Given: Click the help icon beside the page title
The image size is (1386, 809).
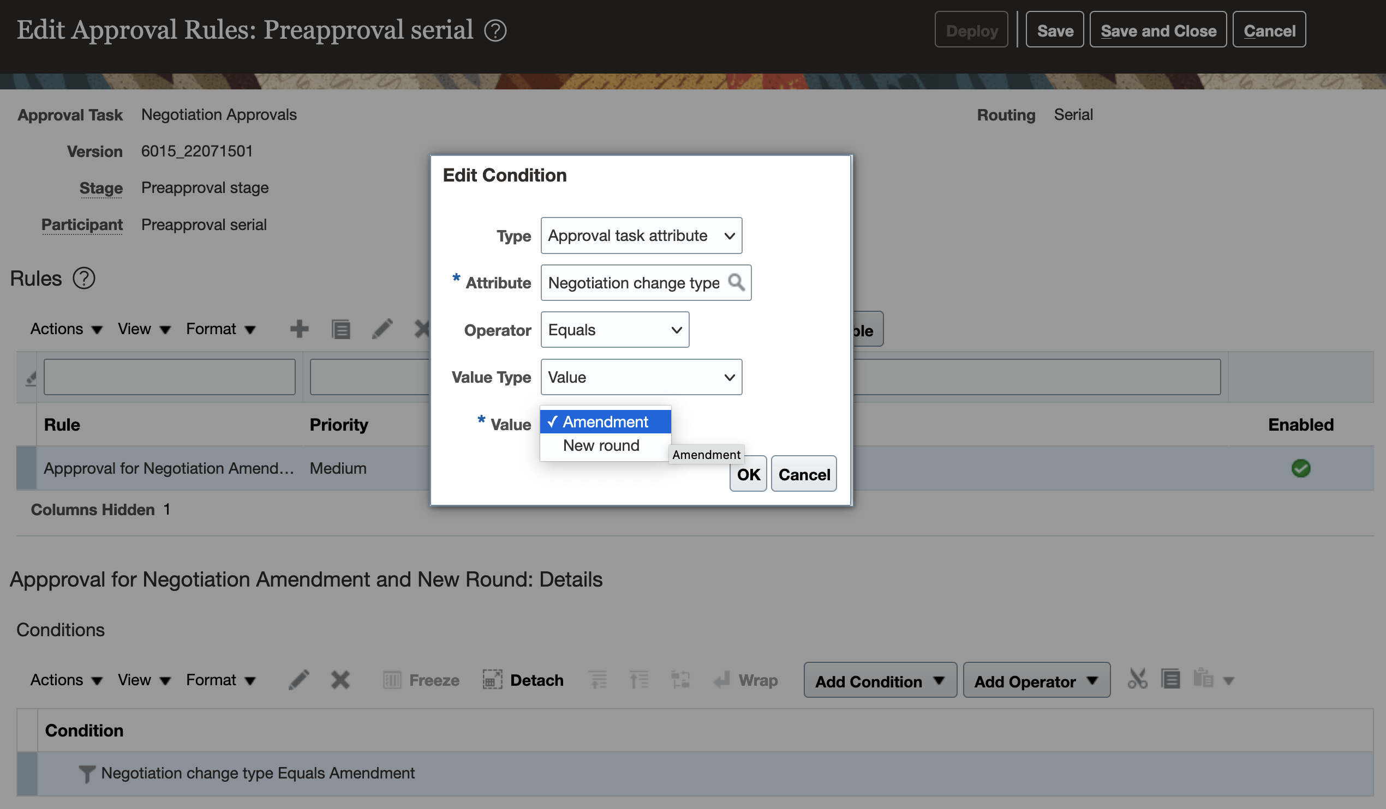Looking at the screenshot, I should coord(495,31).
